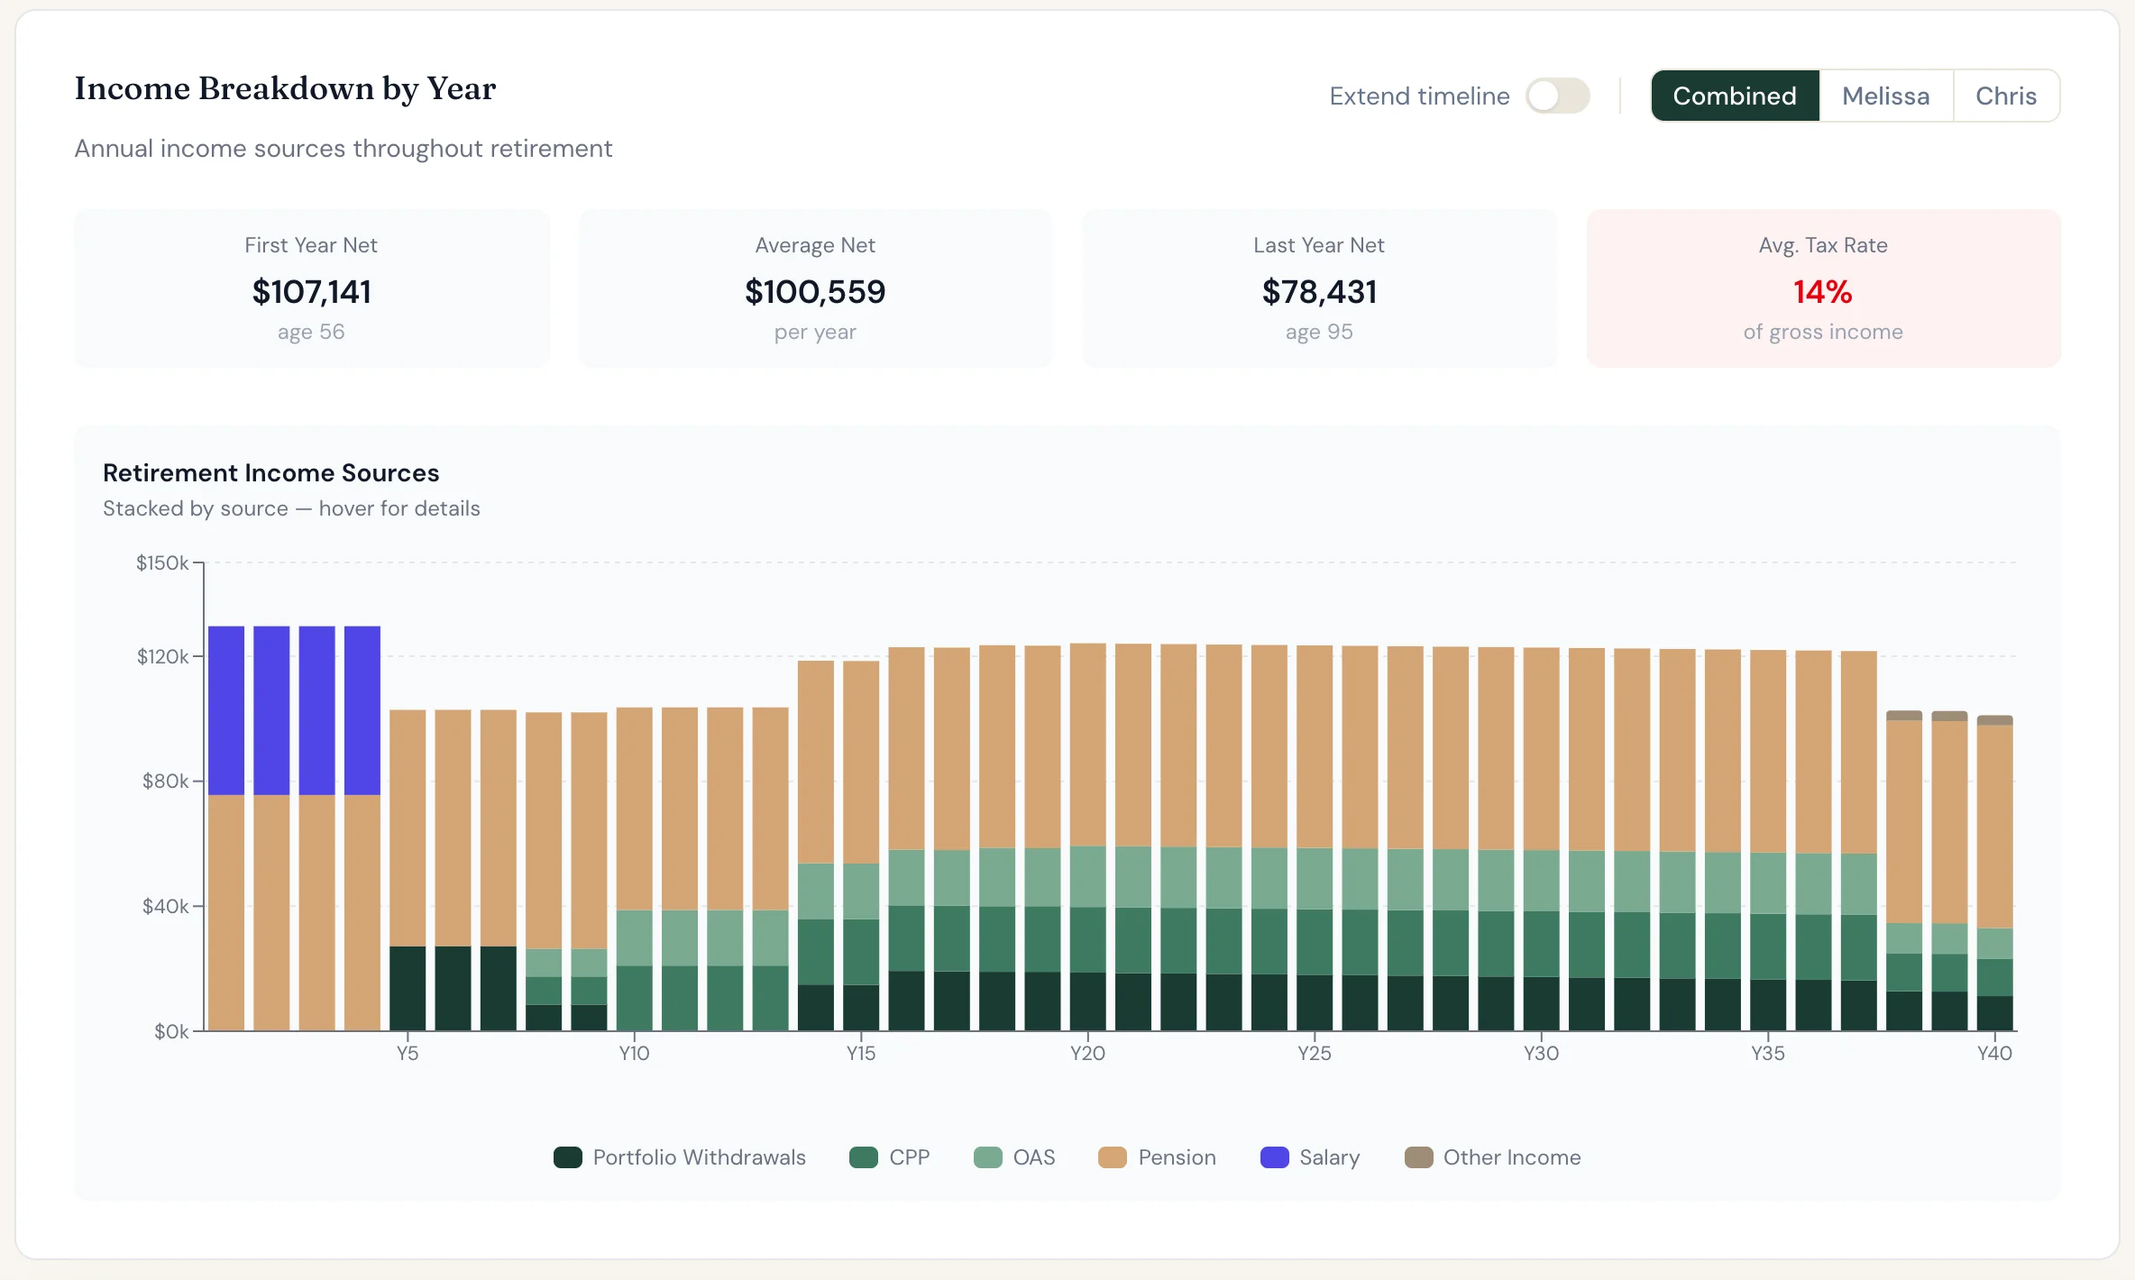Click the $100,559 average net value
The image size is (2135, 1280).
(x=815, y=292)
